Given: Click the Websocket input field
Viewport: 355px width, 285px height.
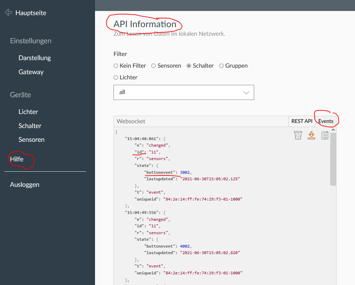Looking at the screenshot, I should pos(201,121).
